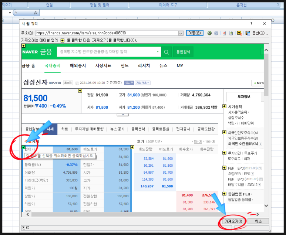Screen dimensions: 286x235
Task: Switch to the 전자공시 tab
Action: coord(183,129)
